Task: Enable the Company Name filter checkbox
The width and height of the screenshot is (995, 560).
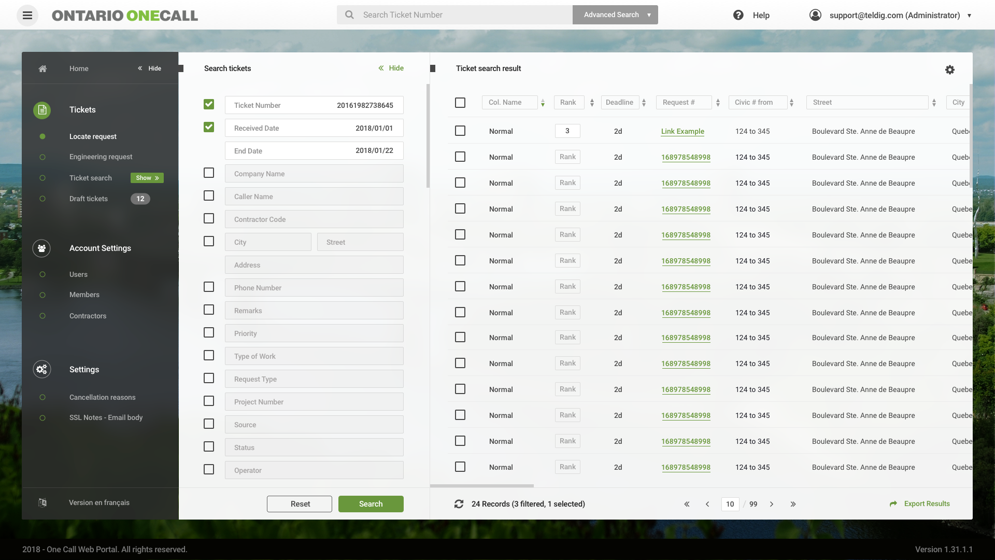Action: [209, 173]
